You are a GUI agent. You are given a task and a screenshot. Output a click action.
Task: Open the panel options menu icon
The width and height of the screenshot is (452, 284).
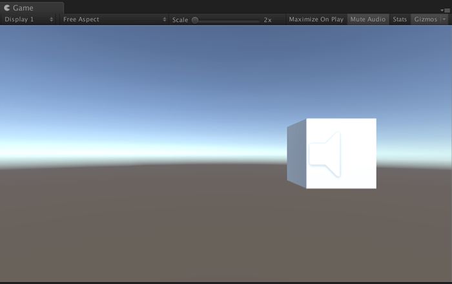coord(446,10)
